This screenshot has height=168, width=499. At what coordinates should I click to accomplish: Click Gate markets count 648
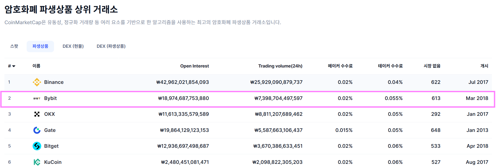coord(436,130)
